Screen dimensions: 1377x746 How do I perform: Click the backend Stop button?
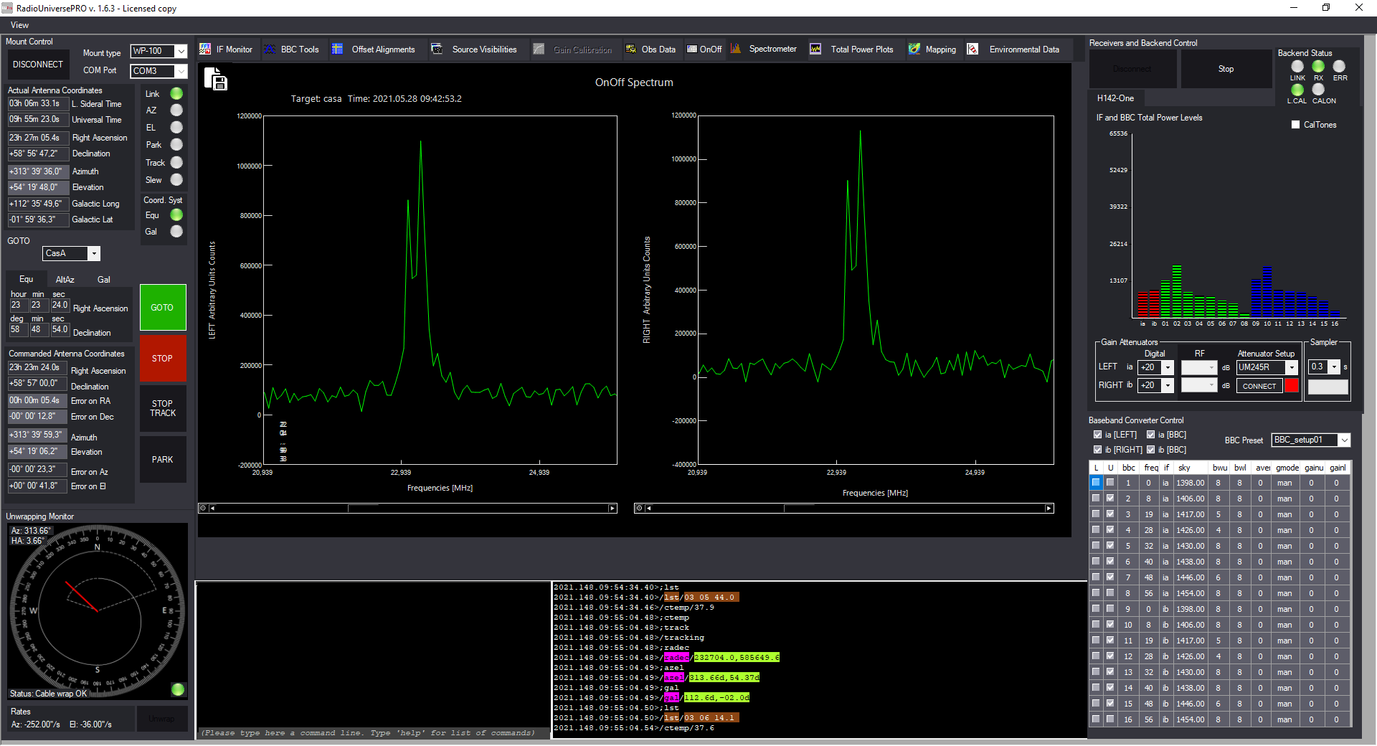tap(1226, 69)
